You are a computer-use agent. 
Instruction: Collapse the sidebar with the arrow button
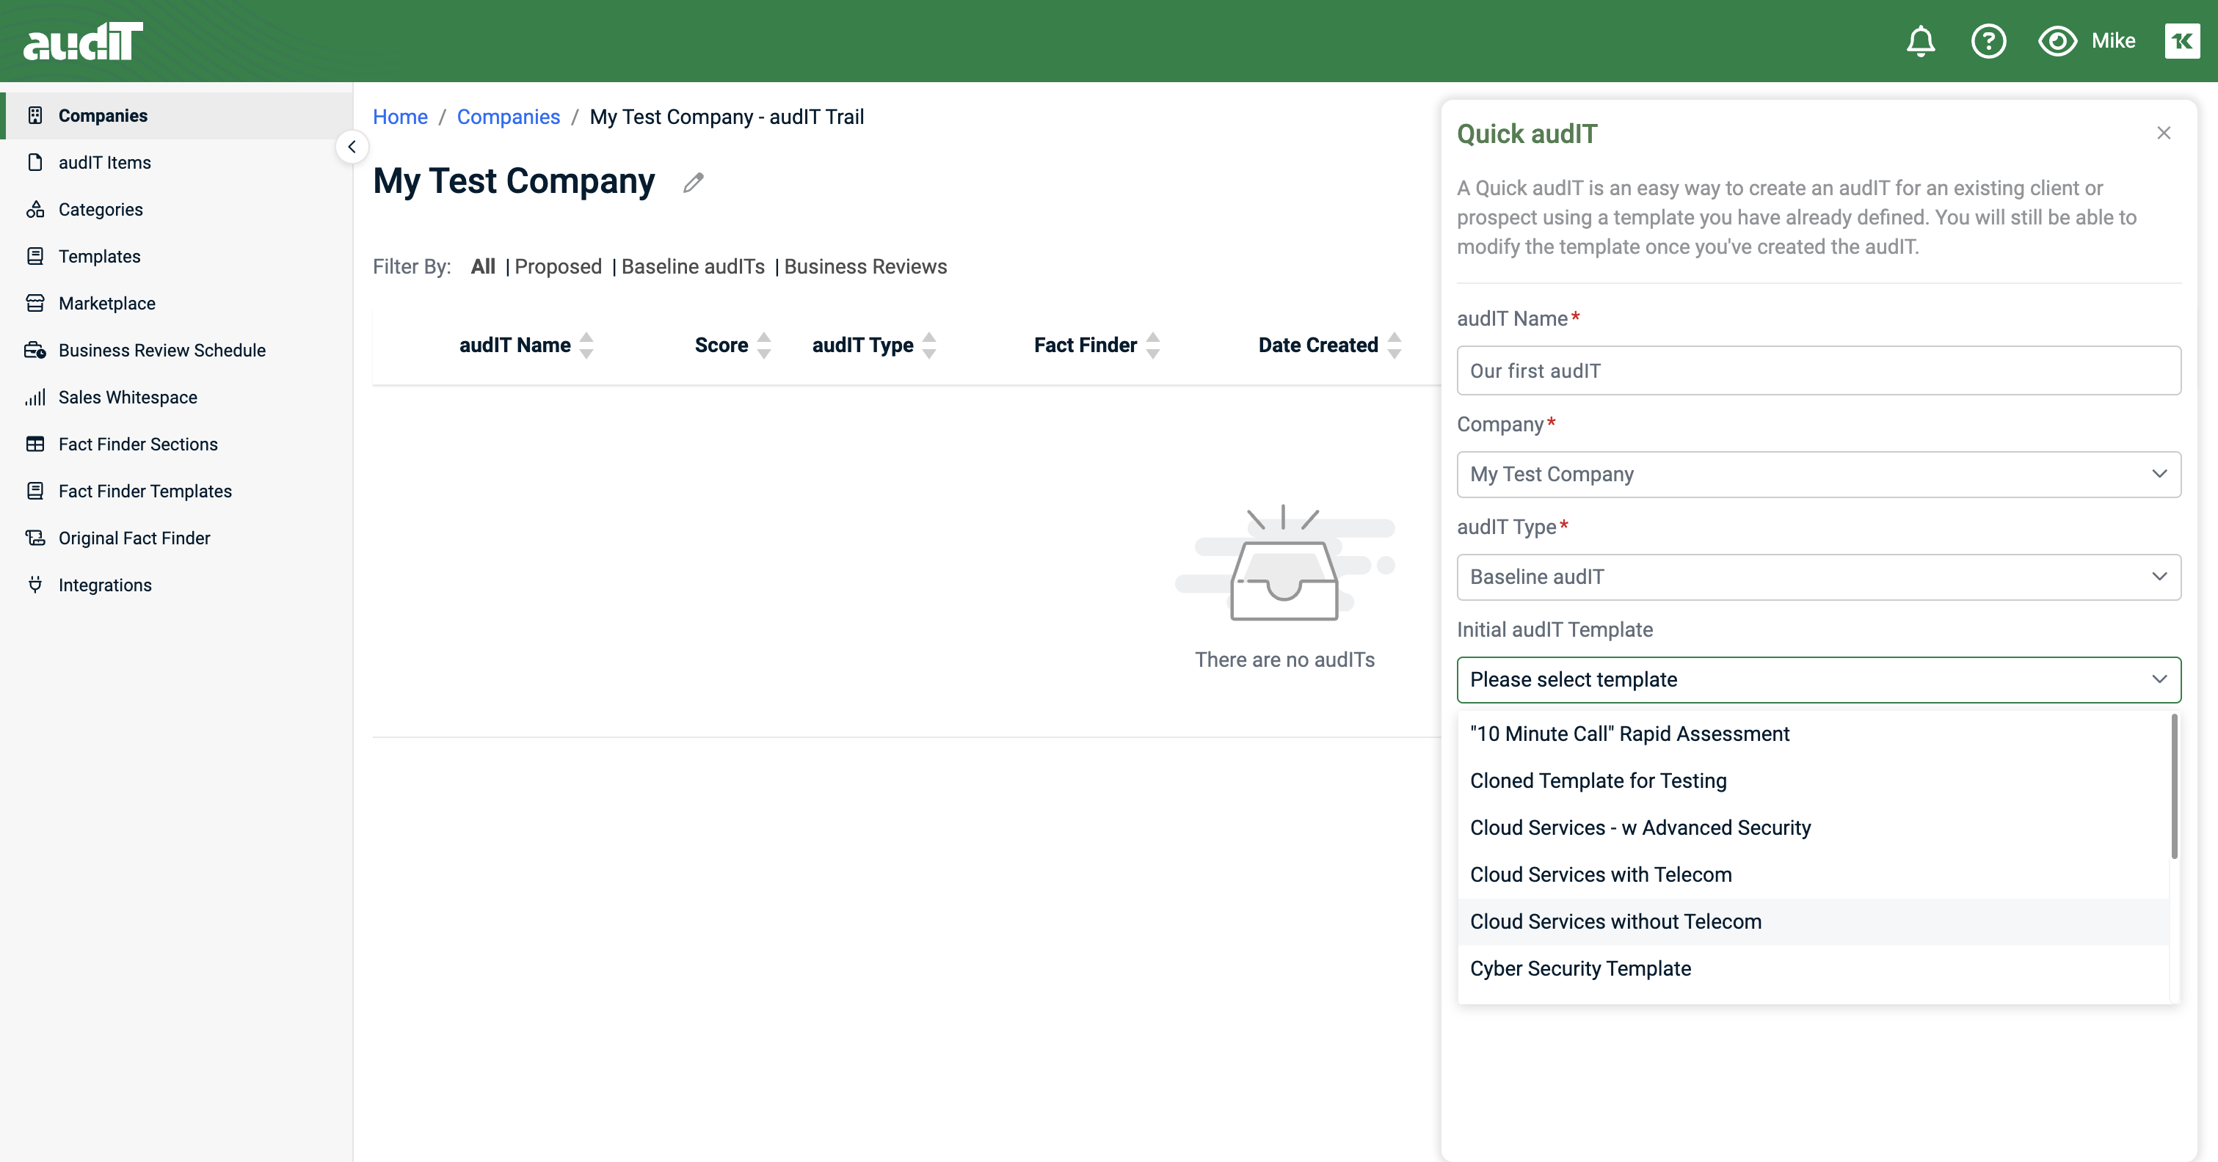pos(352,147)
